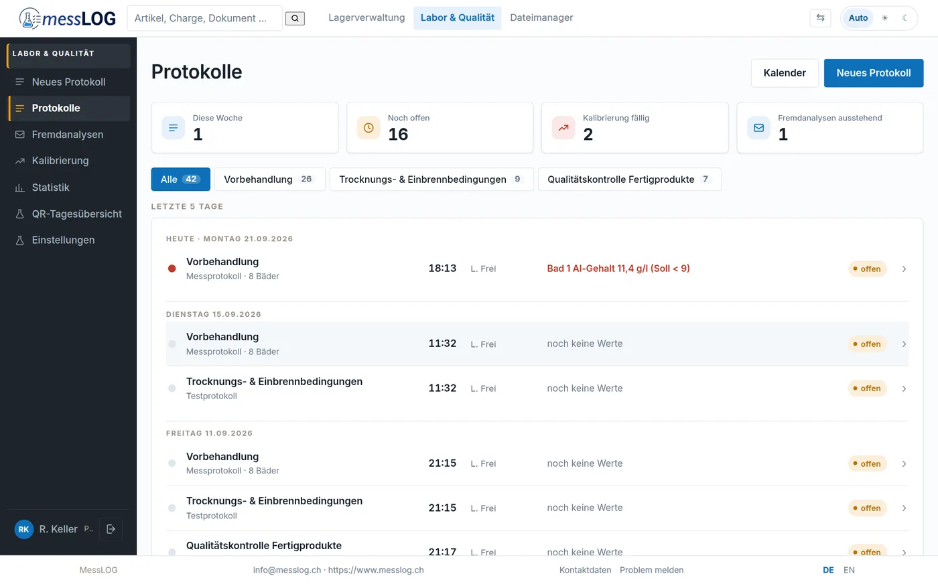Click the Fremdanalysen ausstehend envelope icon

point(758,127)
